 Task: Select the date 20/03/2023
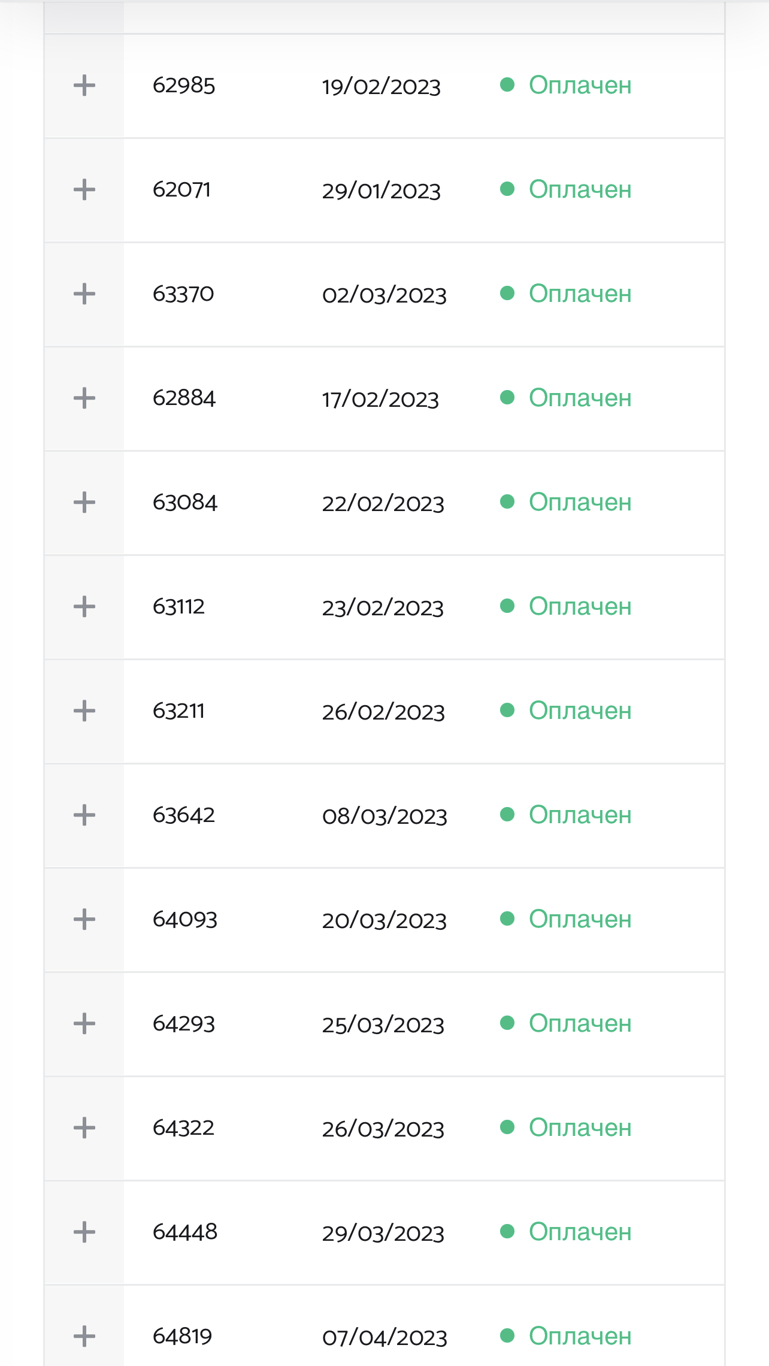click(x=384, y=921)
